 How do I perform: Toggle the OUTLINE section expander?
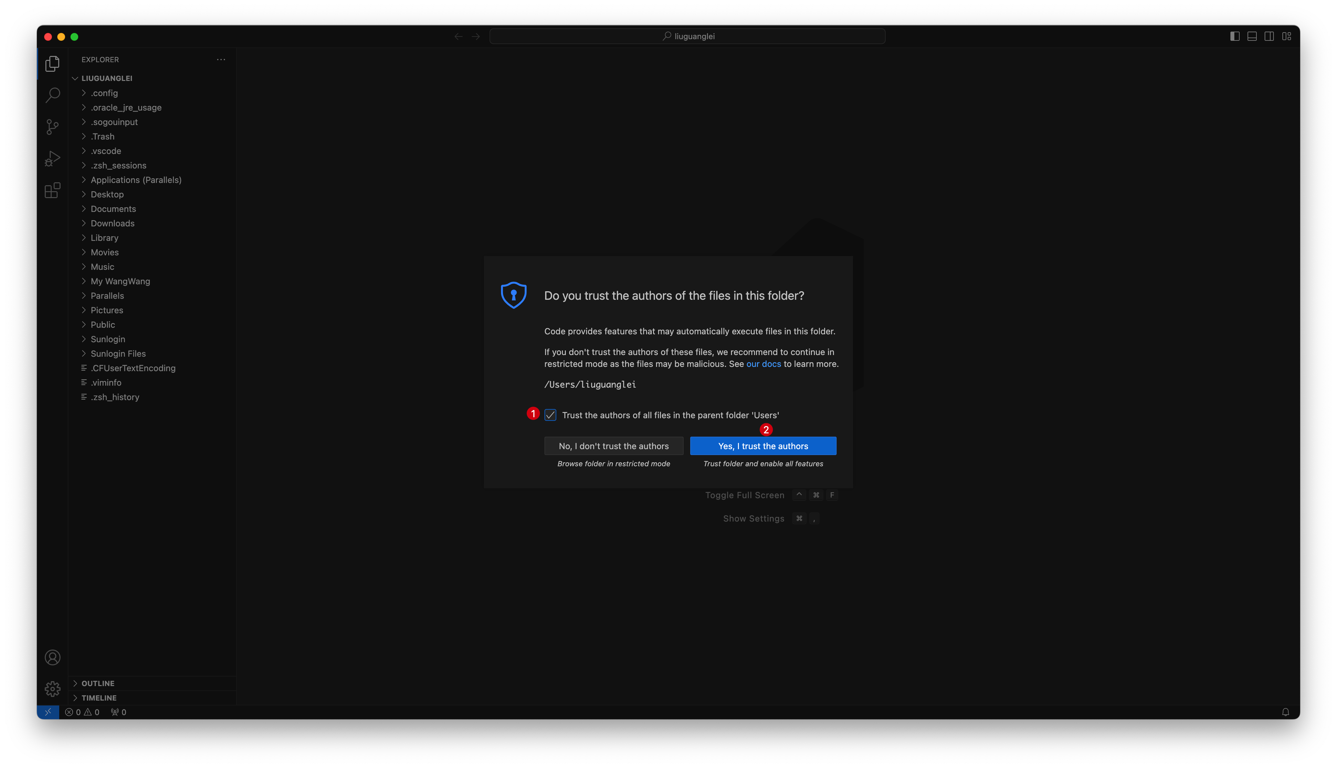74,682
